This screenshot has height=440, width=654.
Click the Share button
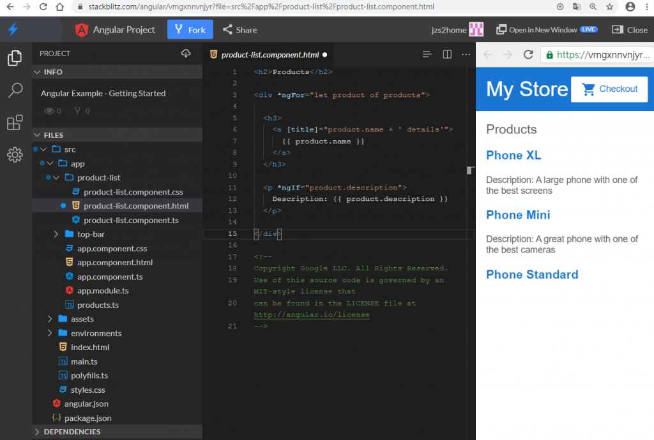click(x=240, y=29)
